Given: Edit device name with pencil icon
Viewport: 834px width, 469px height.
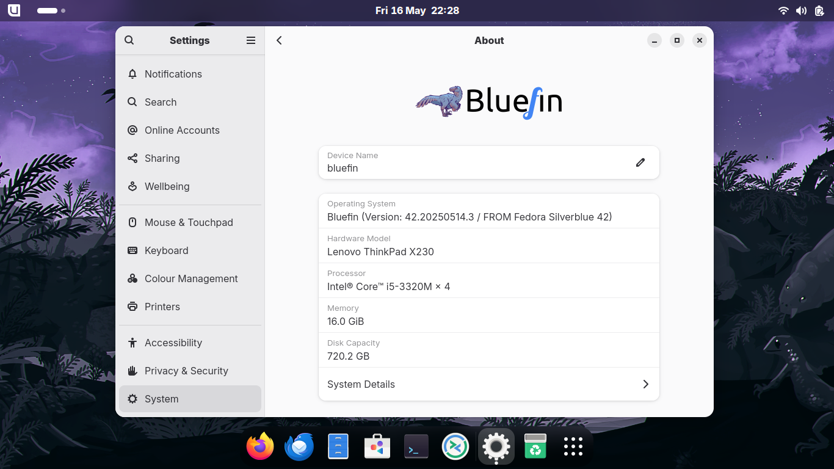Looking at the screenshot, I should 640,162.
